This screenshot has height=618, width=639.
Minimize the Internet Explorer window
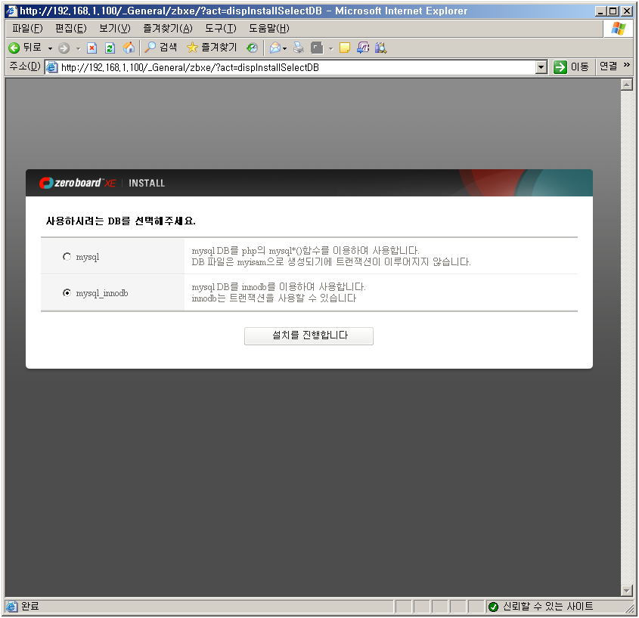pyautogui.click(x=600, y=11)
